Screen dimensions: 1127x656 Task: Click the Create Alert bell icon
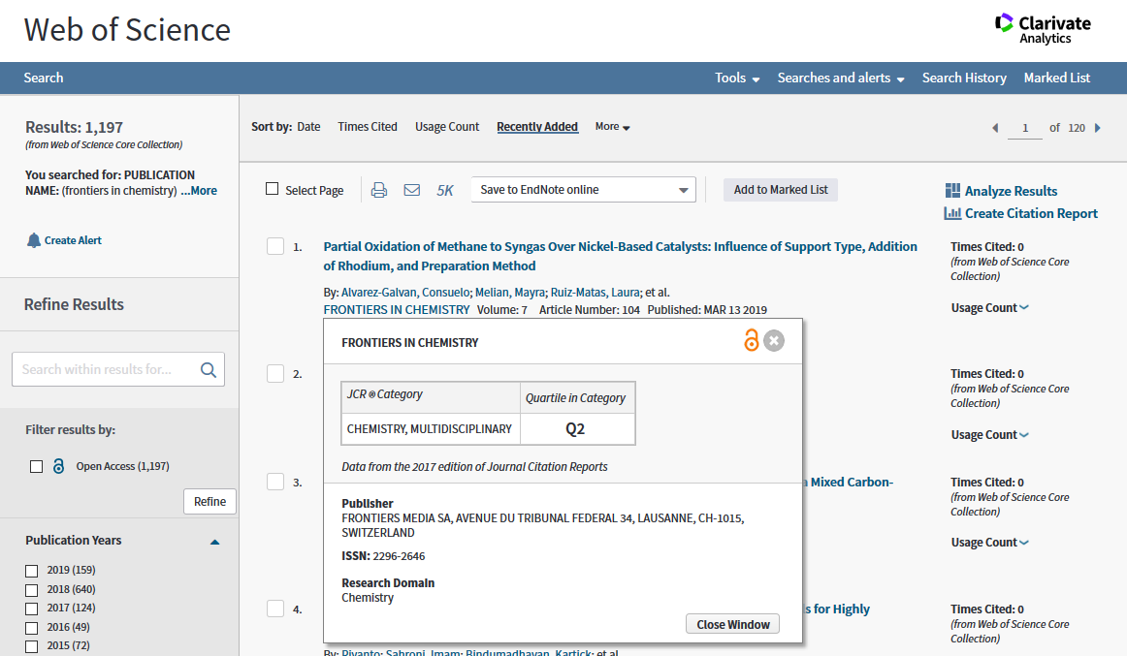point(34,240)
